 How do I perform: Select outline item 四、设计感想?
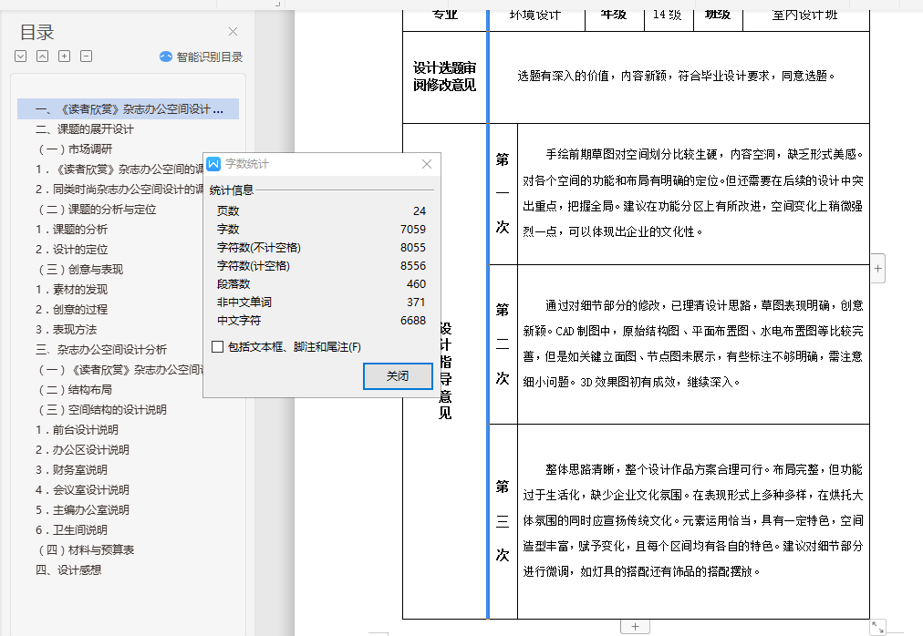point(68,569)
